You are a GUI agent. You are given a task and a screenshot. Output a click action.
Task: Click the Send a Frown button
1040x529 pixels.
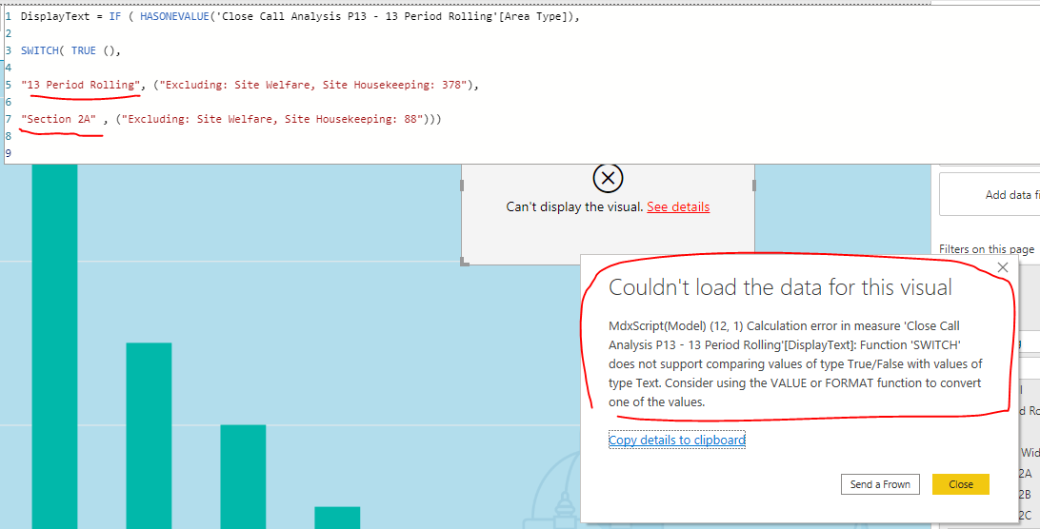click(x=880, y=484)
